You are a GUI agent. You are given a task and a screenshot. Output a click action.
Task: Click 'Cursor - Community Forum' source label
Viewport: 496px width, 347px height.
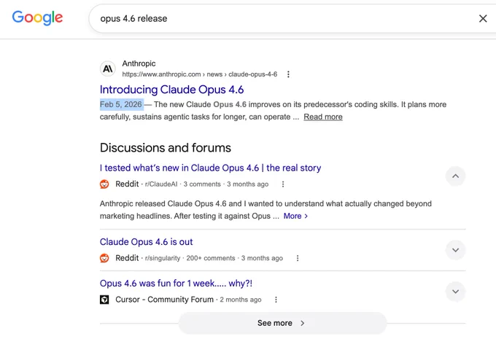pyautogui.click(x=165, y=300)
